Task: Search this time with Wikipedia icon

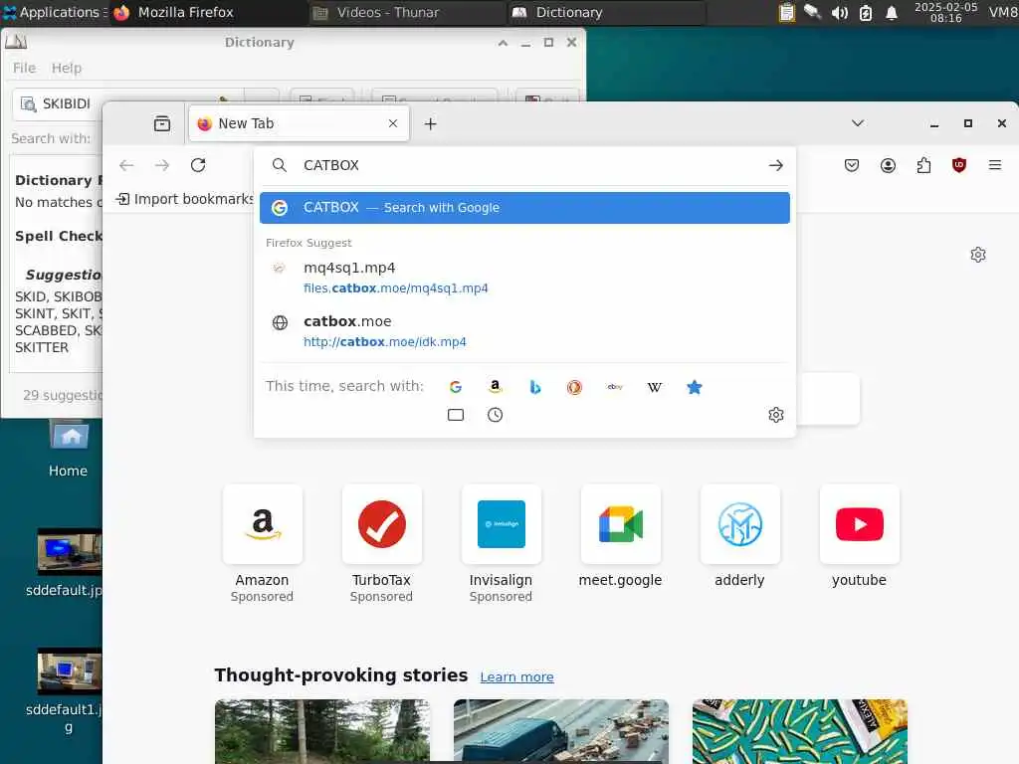Action: pos(655,387)
